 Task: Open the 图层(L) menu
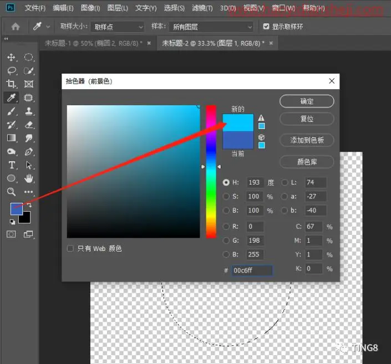coord(118,8)
